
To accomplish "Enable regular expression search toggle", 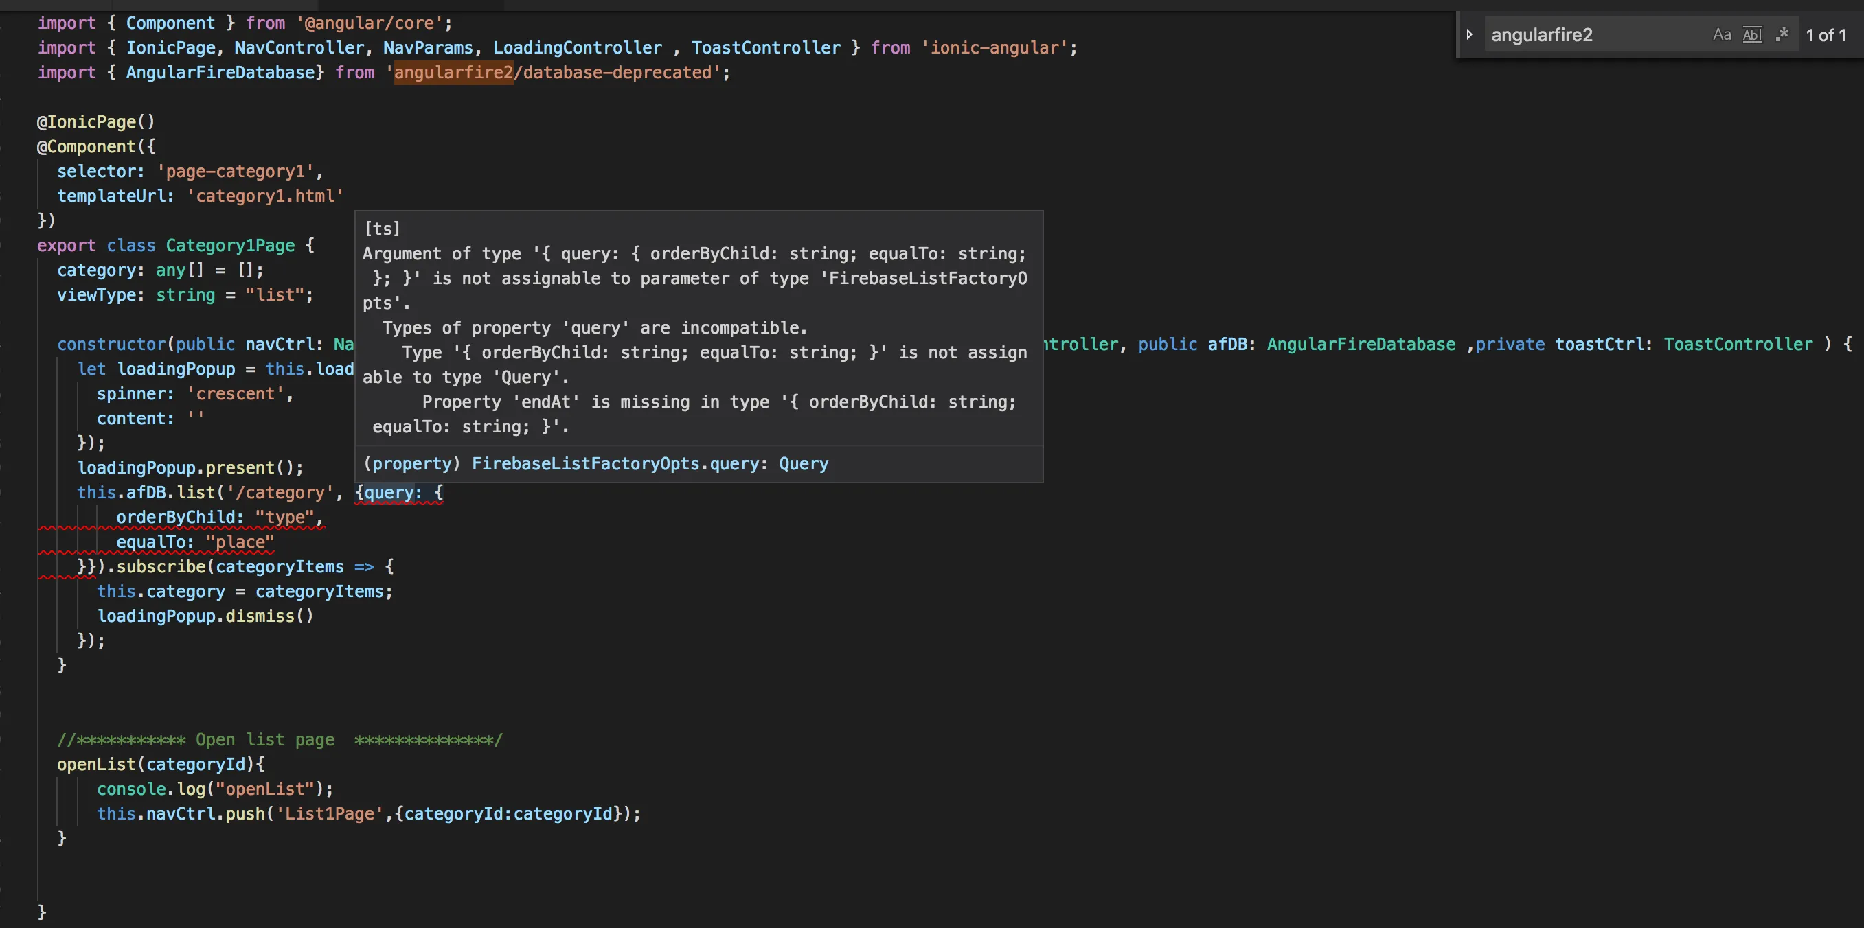I will [x=1782, y=35].
